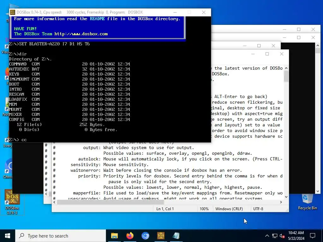Click the 100% zoom status entry
Image resolution: width=323 pixels, height=242 pixels.
(x=204, y=209)
